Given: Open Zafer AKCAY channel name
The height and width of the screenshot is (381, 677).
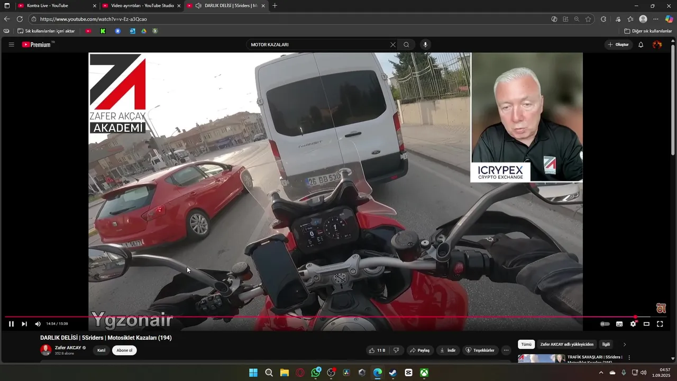Looking at the screenshot, I should [x=68, y=348].
